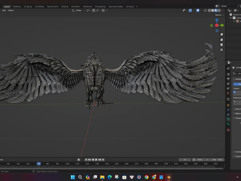Open the Animation workspace tab
The width and height of the screenshot is (241, 181).
(x=76, y=7)
